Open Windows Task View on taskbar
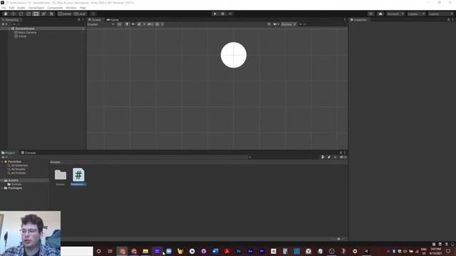This screenshot has width=456, height=256. 110,251
